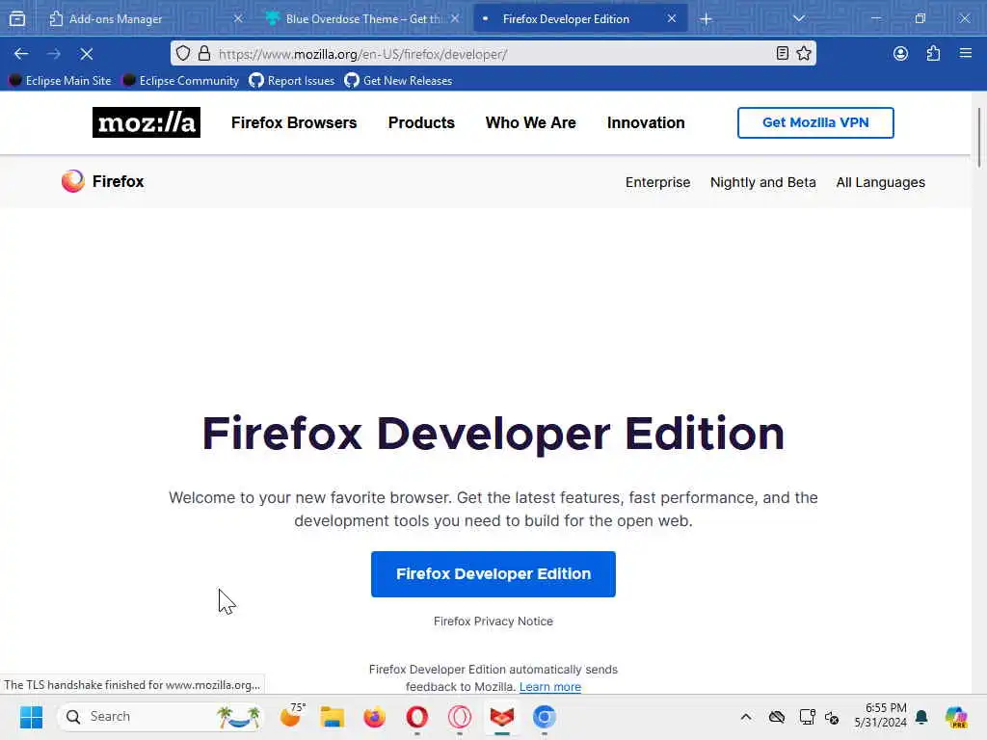
Task: Open the application hamburger menu
Action: coord(966,54)
